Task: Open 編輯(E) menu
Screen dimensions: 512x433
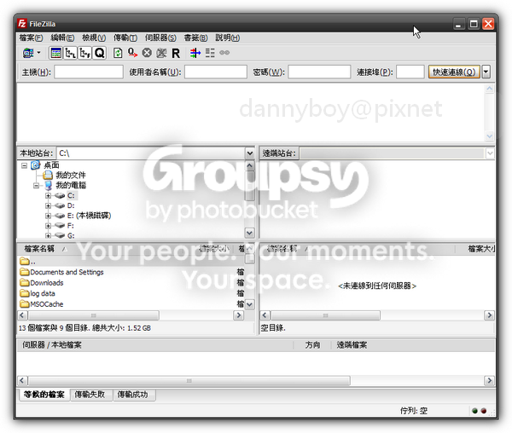Action: 62,38
